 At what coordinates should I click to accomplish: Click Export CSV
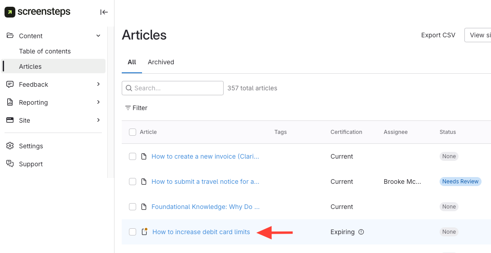pyautogui.click(x=438, y=35)
